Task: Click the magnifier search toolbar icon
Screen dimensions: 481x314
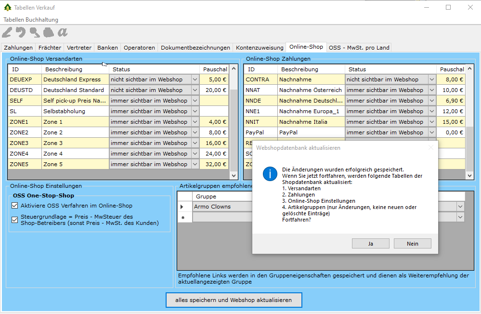Action: pos(35,32)
